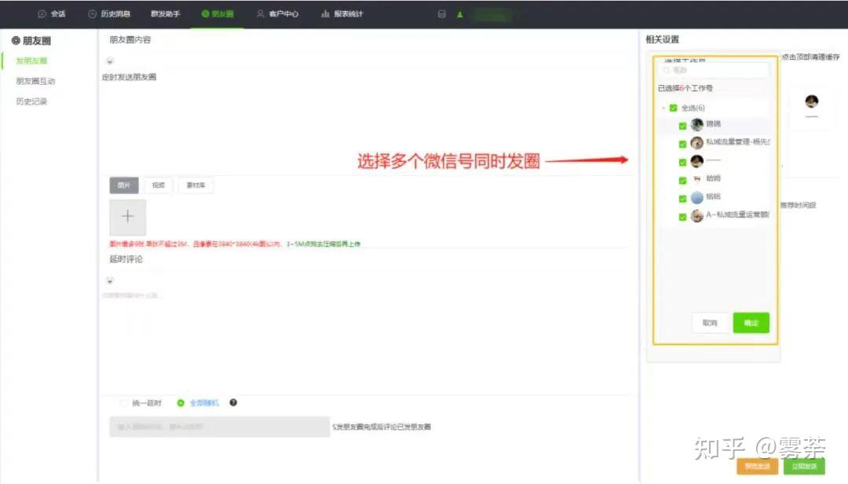Screen dimensions: 848x484
Task: Collapse the 全选(6) tree arrow
Action: click(x=663, y=108)
